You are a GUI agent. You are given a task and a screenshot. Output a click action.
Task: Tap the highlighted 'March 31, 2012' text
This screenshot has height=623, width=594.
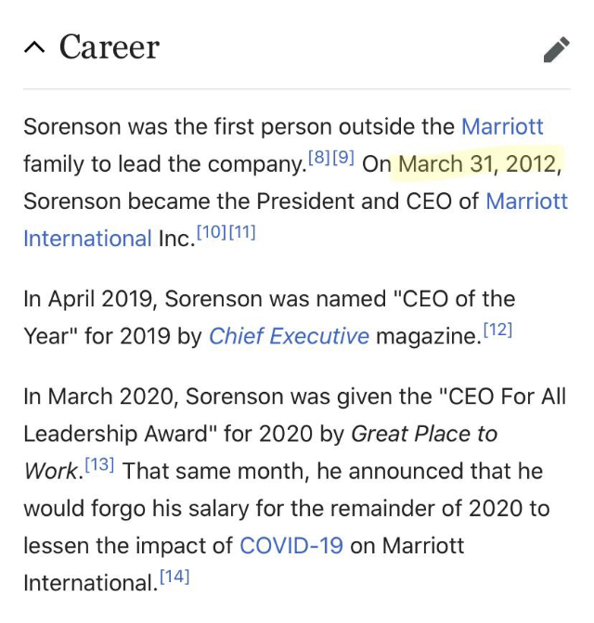tap(479, 164)
